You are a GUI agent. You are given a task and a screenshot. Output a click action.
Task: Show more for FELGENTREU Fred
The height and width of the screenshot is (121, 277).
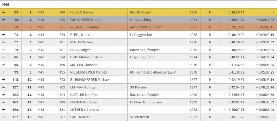click(4, 102)
